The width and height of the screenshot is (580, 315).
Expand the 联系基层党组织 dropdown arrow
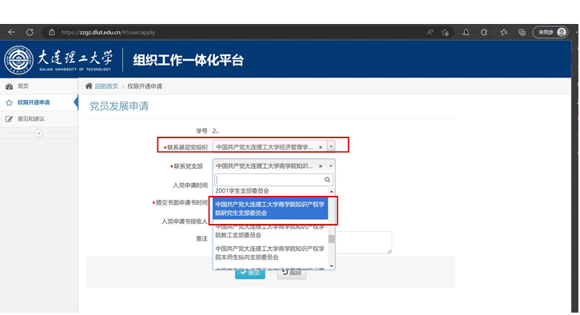331,146
